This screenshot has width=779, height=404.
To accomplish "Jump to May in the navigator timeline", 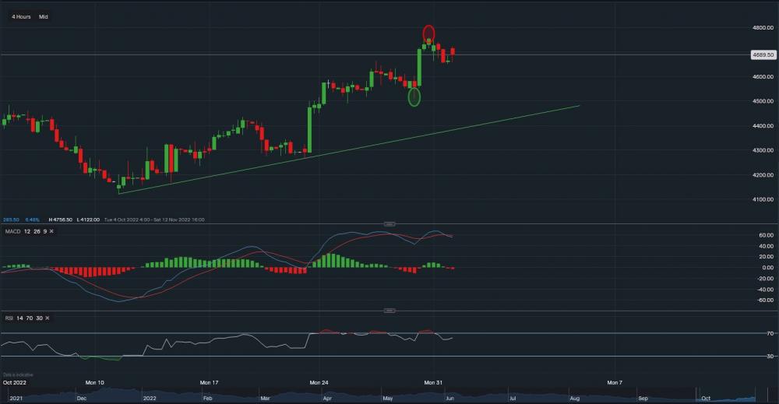I will (387, 399).
